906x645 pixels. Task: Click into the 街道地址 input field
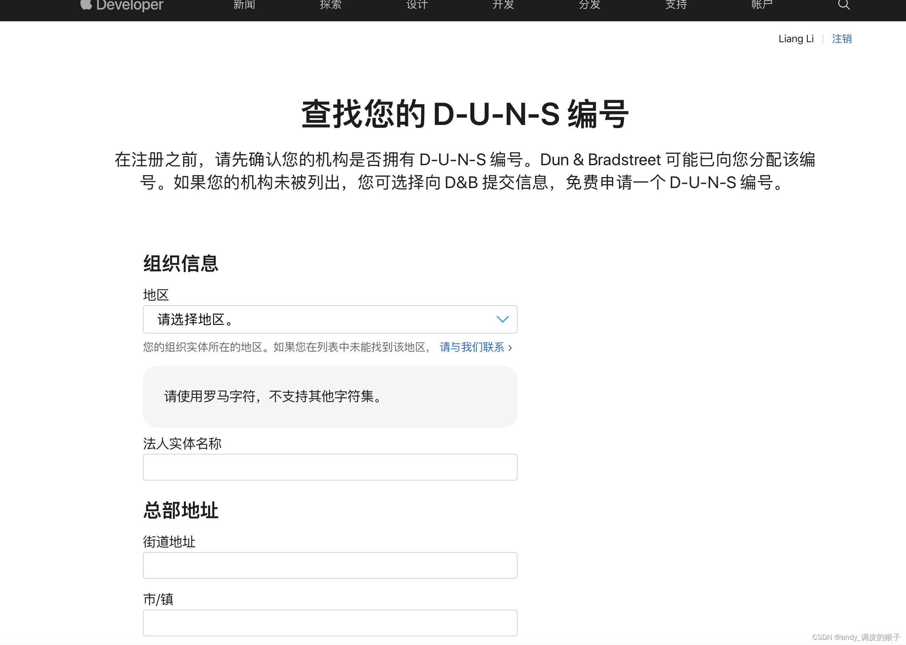point(330,565)
